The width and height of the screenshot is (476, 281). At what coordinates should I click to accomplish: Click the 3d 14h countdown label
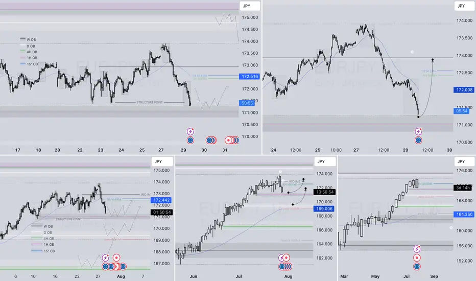(463, 188)
